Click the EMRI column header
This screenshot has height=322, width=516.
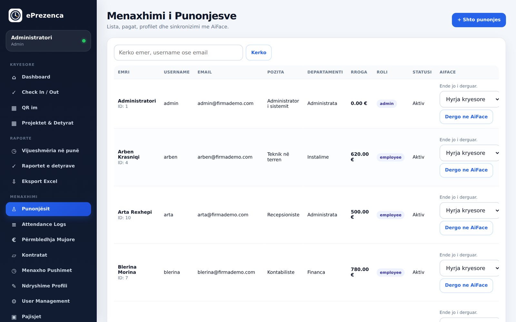click(x=124, y=72)
